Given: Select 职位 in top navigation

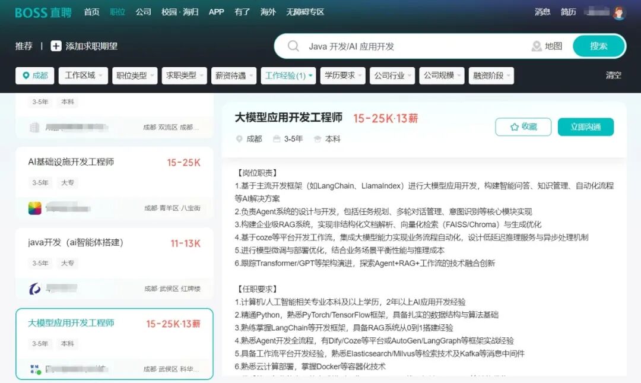Looking at the screenshot, I should pyautogui.click(x=118, y=12).
